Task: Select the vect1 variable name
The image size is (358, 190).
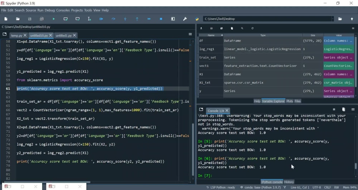Action: tap(204, 66)
